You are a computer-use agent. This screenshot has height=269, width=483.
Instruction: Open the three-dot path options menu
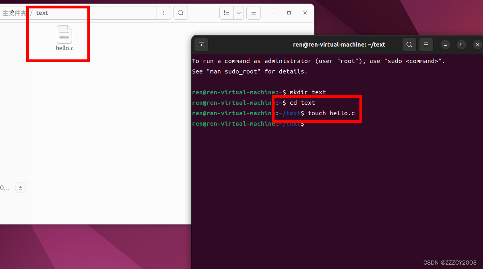(x=163, y=13)
